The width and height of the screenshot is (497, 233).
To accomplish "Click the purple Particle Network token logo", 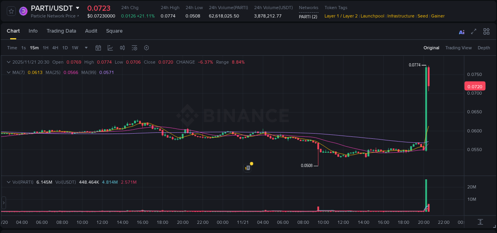I will 23,11.
